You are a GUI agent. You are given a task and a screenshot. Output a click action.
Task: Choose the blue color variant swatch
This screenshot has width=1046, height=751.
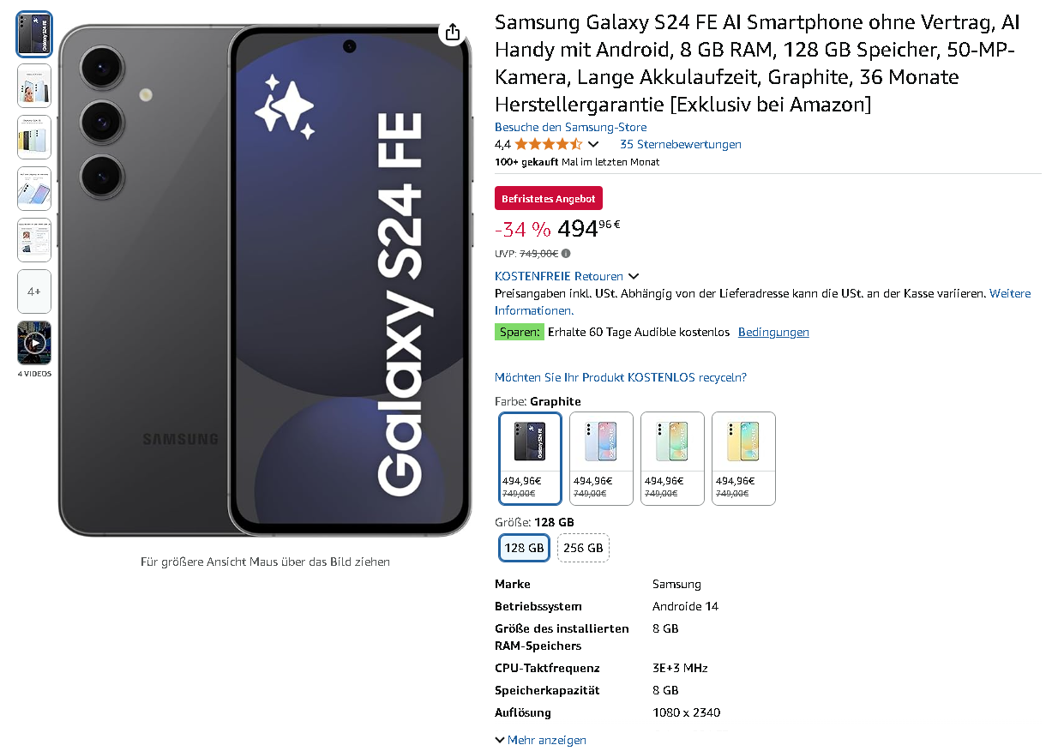[x=601, y=459]
